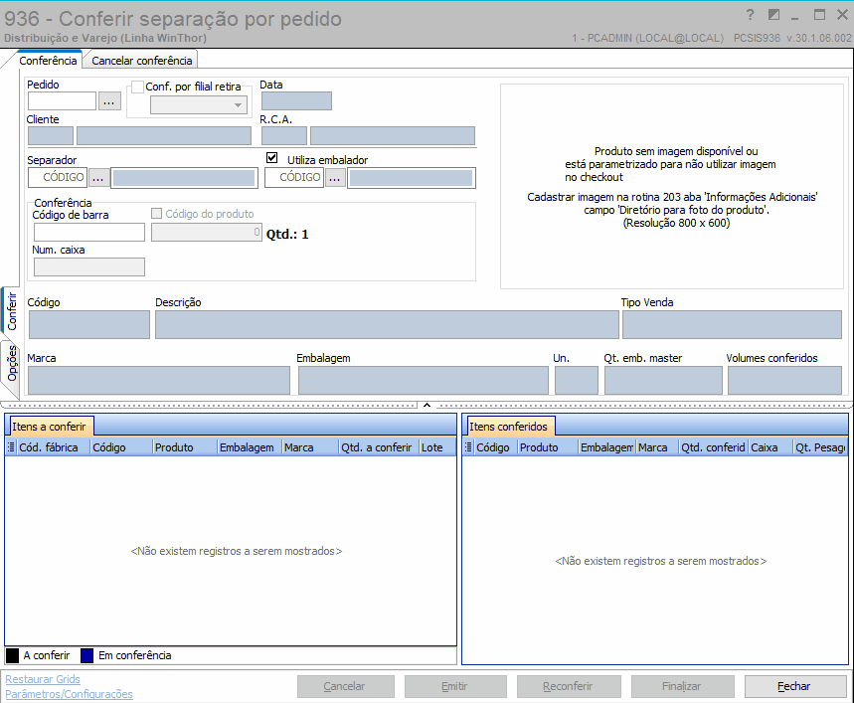The height and width of the screenshot is (703, 854).
Task: Focus the Separador CÓDIGO input field
Action: click(58, 178)
